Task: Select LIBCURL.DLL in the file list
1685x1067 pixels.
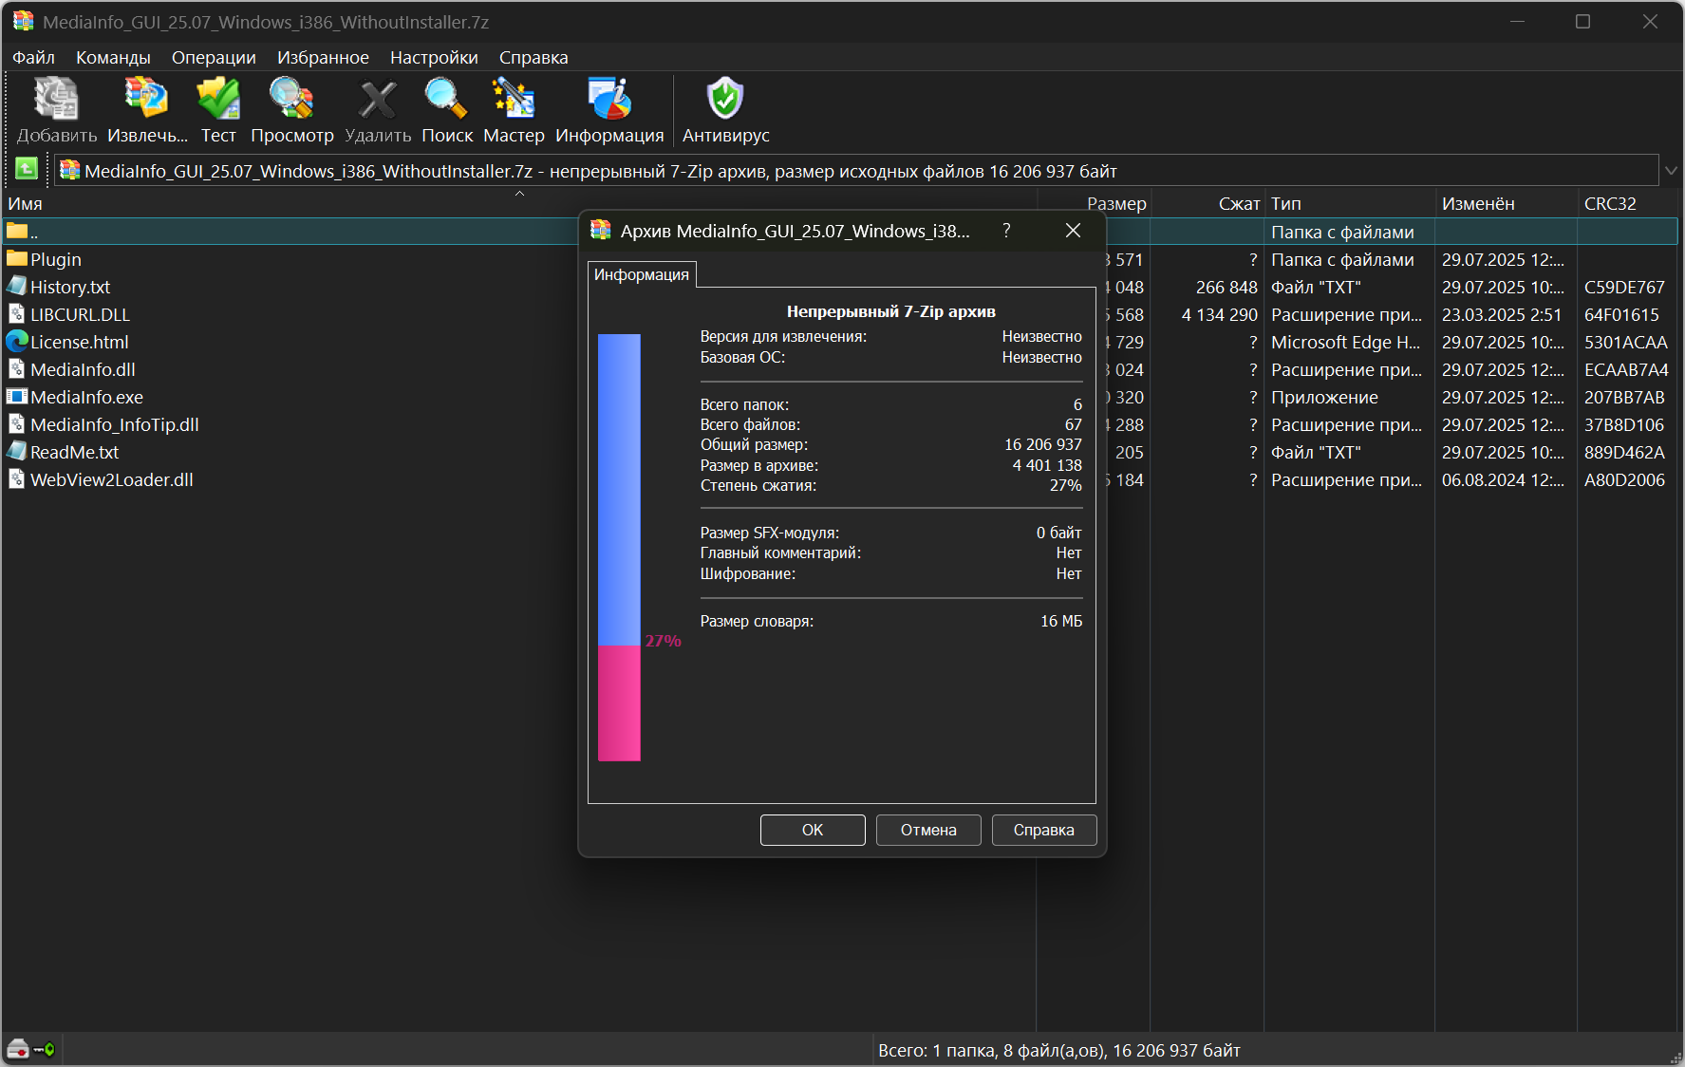Action: pyautogui.click(x=80, y=314)
